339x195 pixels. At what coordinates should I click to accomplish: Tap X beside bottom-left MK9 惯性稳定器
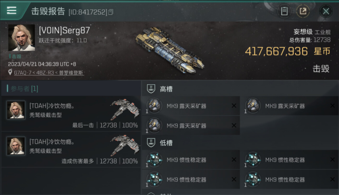click(234, 179)
